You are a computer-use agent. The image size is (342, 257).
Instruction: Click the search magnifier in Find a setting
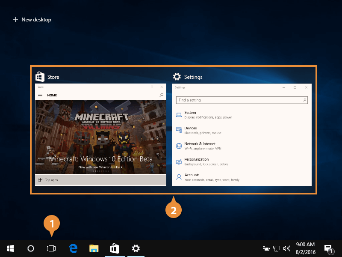304,100
